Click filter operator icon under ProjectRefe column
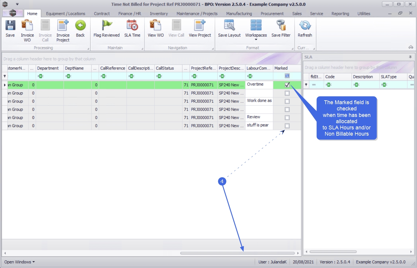This screenshot has width=417, height=268. pos(195,76)
